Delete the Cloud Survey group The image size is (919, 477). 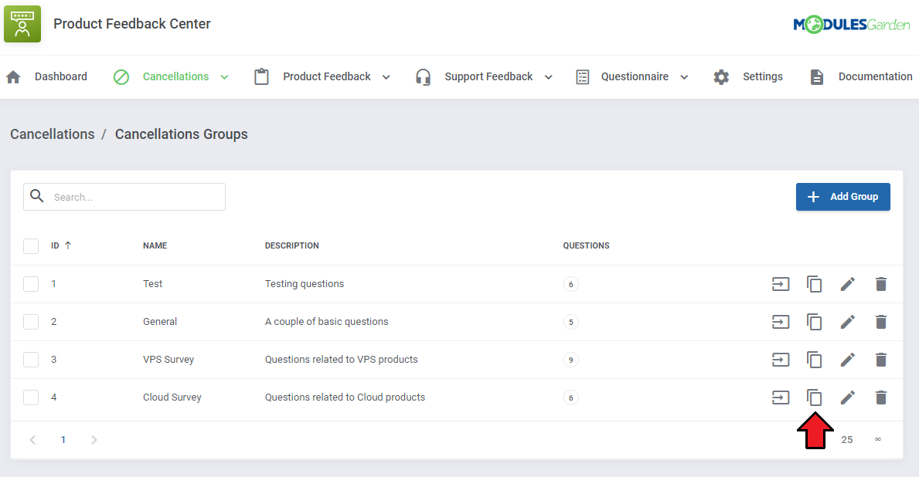tap(881, 397)
